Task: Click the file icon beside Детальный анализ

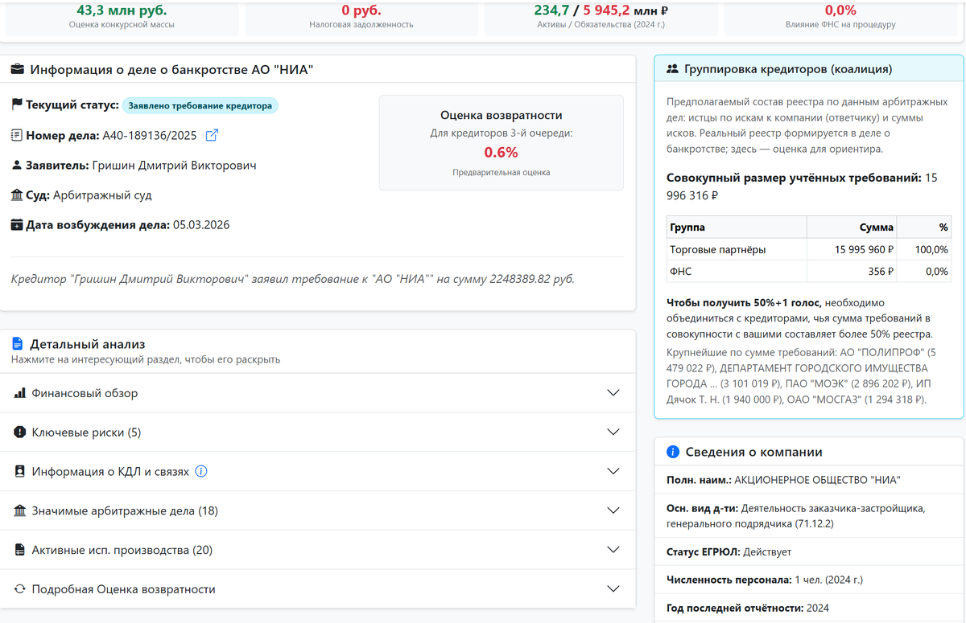Action: point(18,344)
